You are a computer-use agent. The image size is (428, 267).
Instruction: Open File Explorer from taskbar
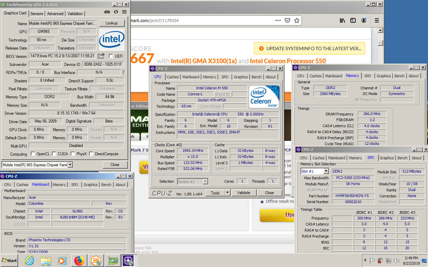tap(46, 260)
